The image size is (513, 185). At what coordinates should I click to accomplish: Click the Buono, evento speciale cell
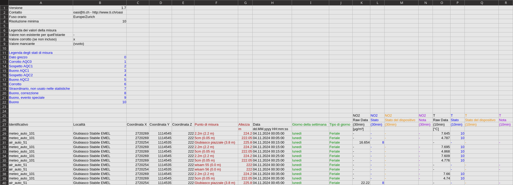41,98
